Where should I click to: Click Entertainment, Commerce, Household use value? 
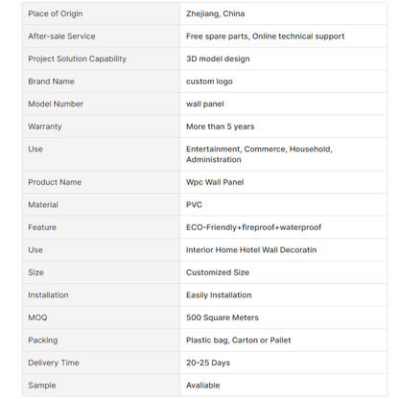(x=259, y=154)
